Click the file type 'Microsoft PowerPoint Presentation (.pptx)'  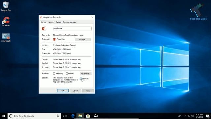68,35
